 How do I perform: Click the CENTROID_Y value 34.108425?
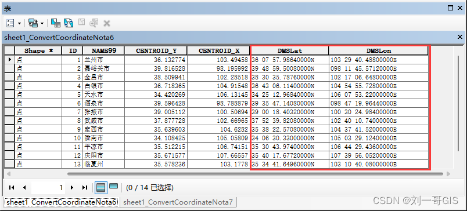pyautogui.click(x=156, y=138)
